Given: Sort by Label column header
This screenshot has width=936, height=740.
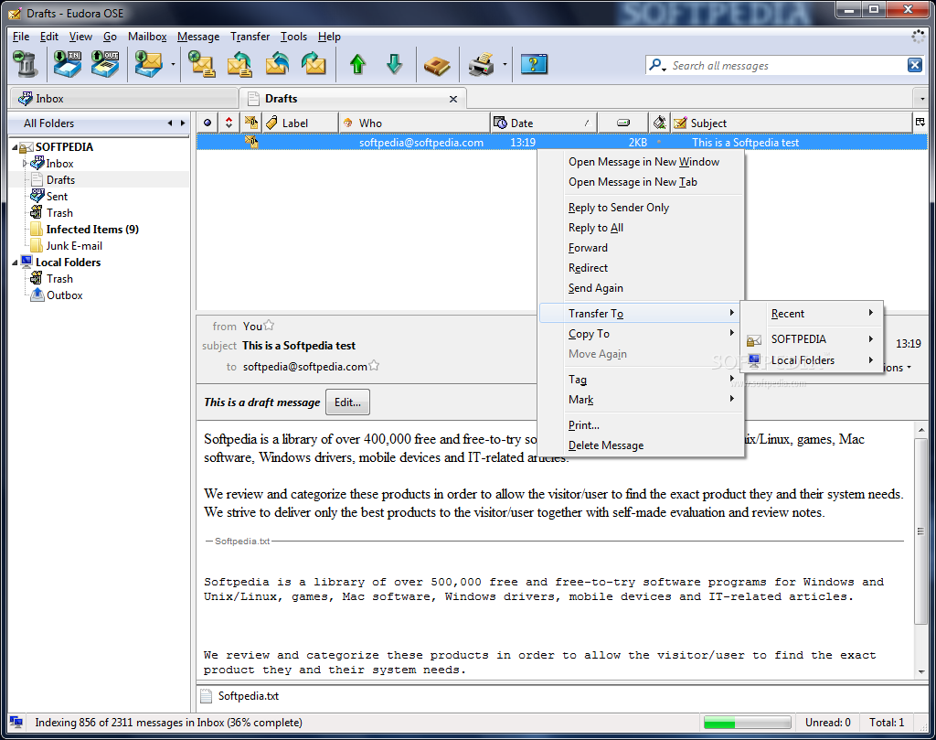Looking at the screenshot, I should (300, 123).
